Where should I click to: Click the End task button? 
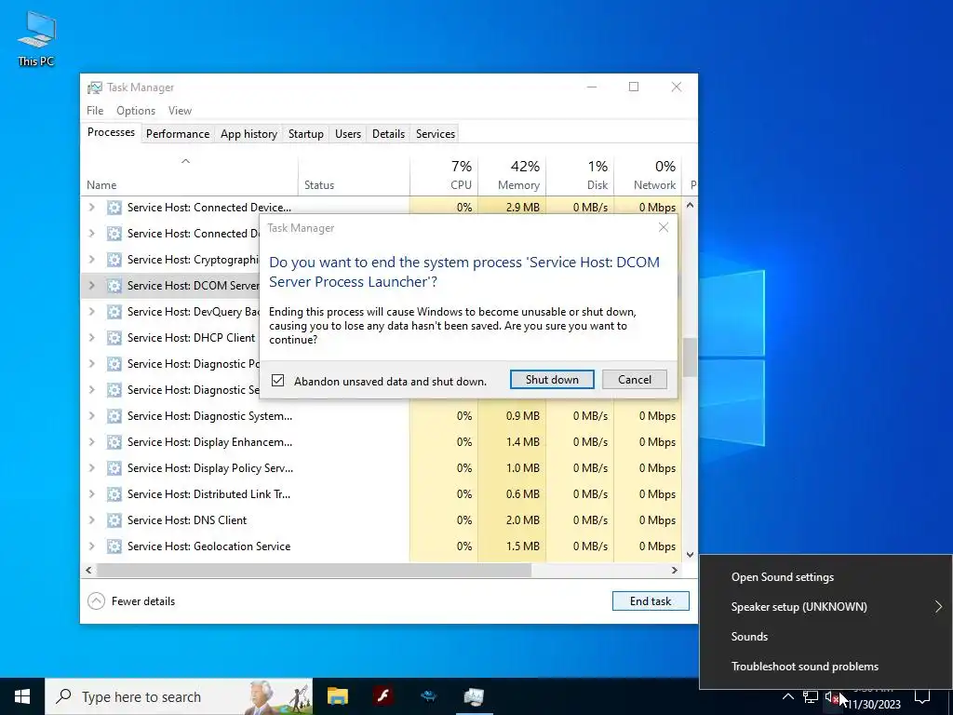(651, 601)
